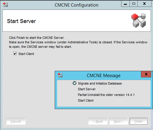Close the CMCNE Configuration window
Image resolution: width=153 pixels, height=130 pixels.
pyautogui.click(x=144, y=4)
